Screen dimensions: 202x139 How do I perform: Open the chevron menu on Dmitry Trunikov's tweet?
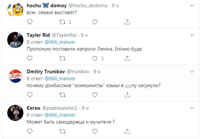click(x=192, y=71)
